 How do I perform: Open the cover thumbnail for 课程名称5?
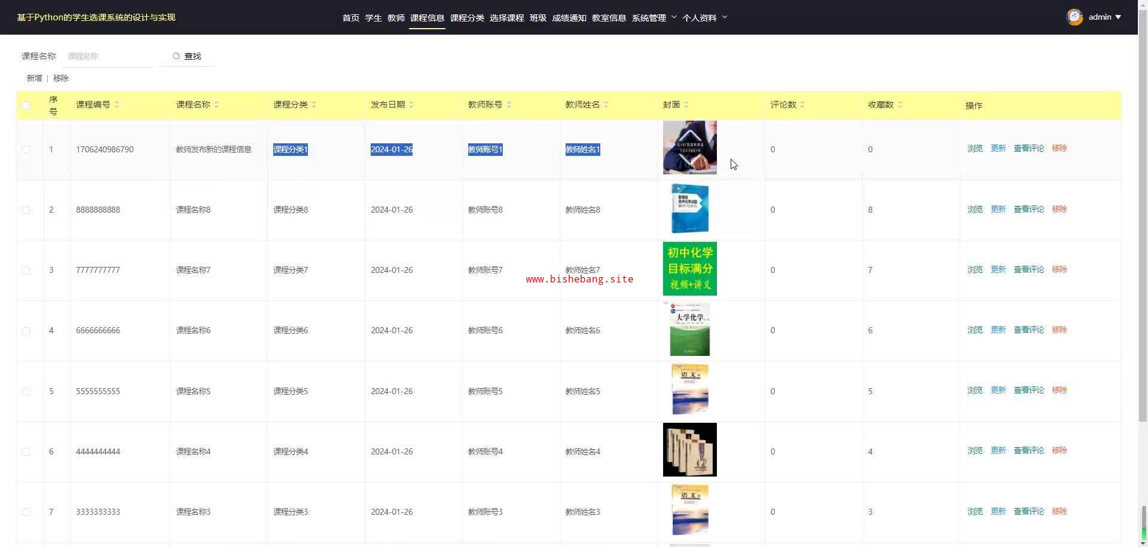point(690,389)
